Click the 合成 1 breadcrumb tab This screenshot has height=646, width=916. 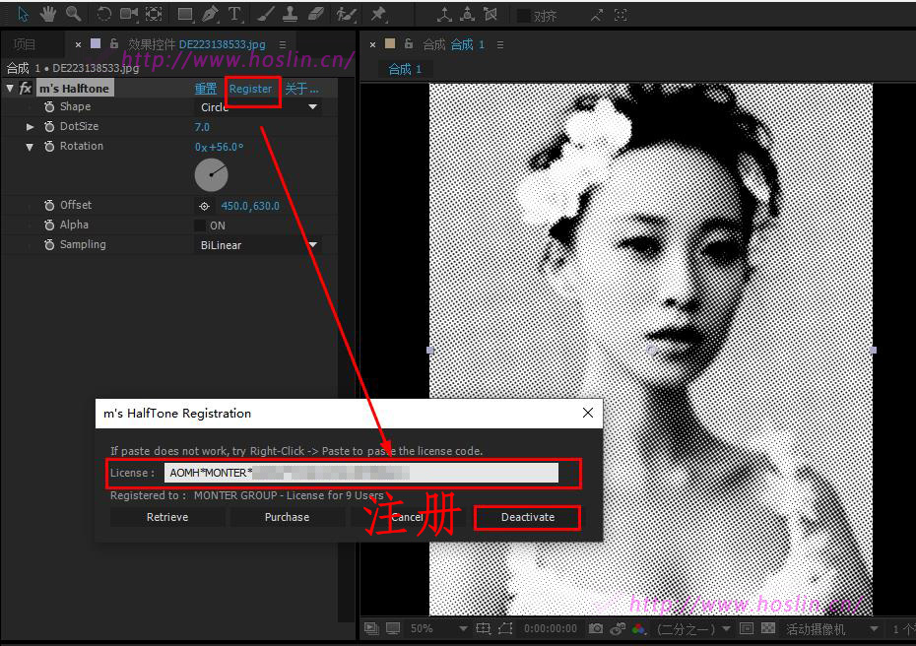point(404,69)
